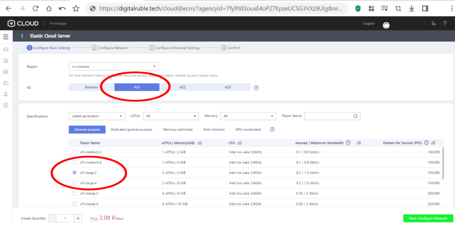Open the Memory All dropdown
Image resolution: width=455 pixels, height=225 pixels.
coord(248,116)
